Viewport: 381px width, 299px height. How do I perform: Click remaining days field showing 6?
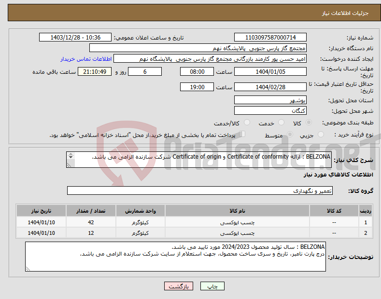pos(145,71)
